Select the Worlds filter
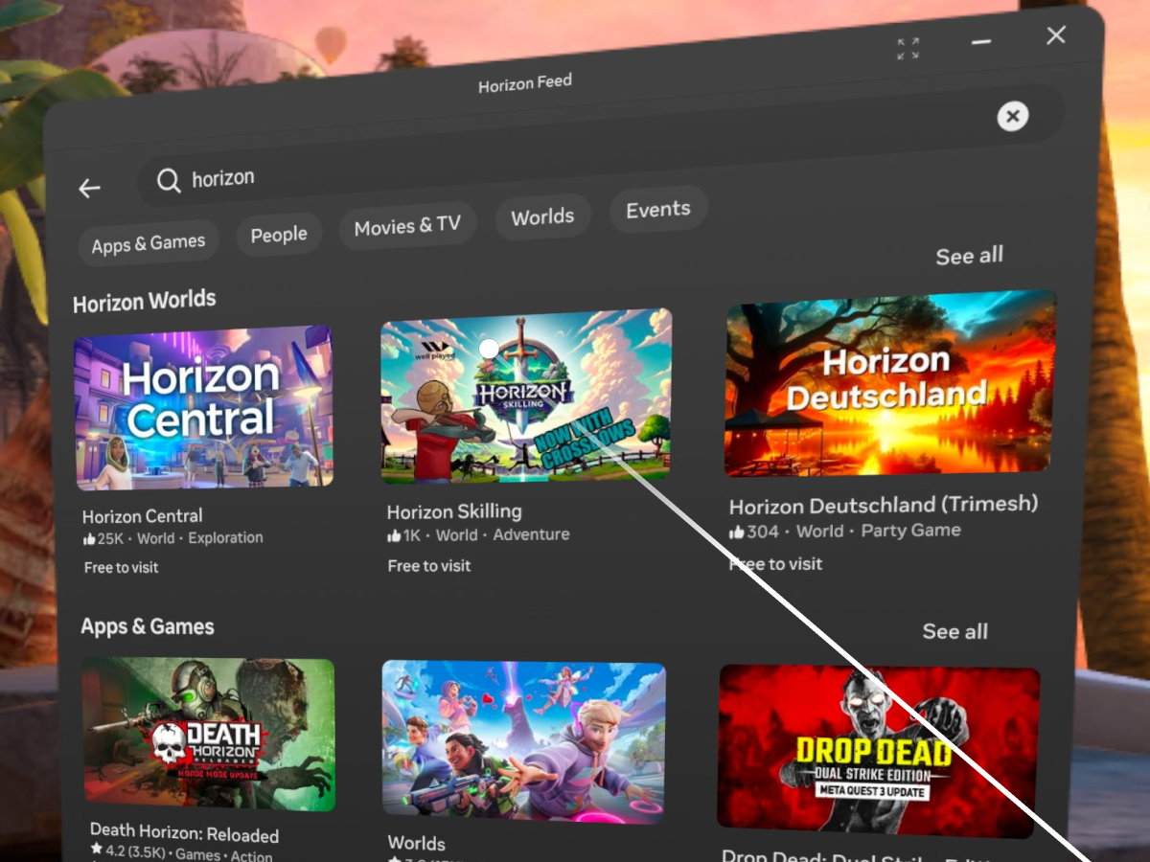This screenshot has width=1150, height=862. point(542,217)
